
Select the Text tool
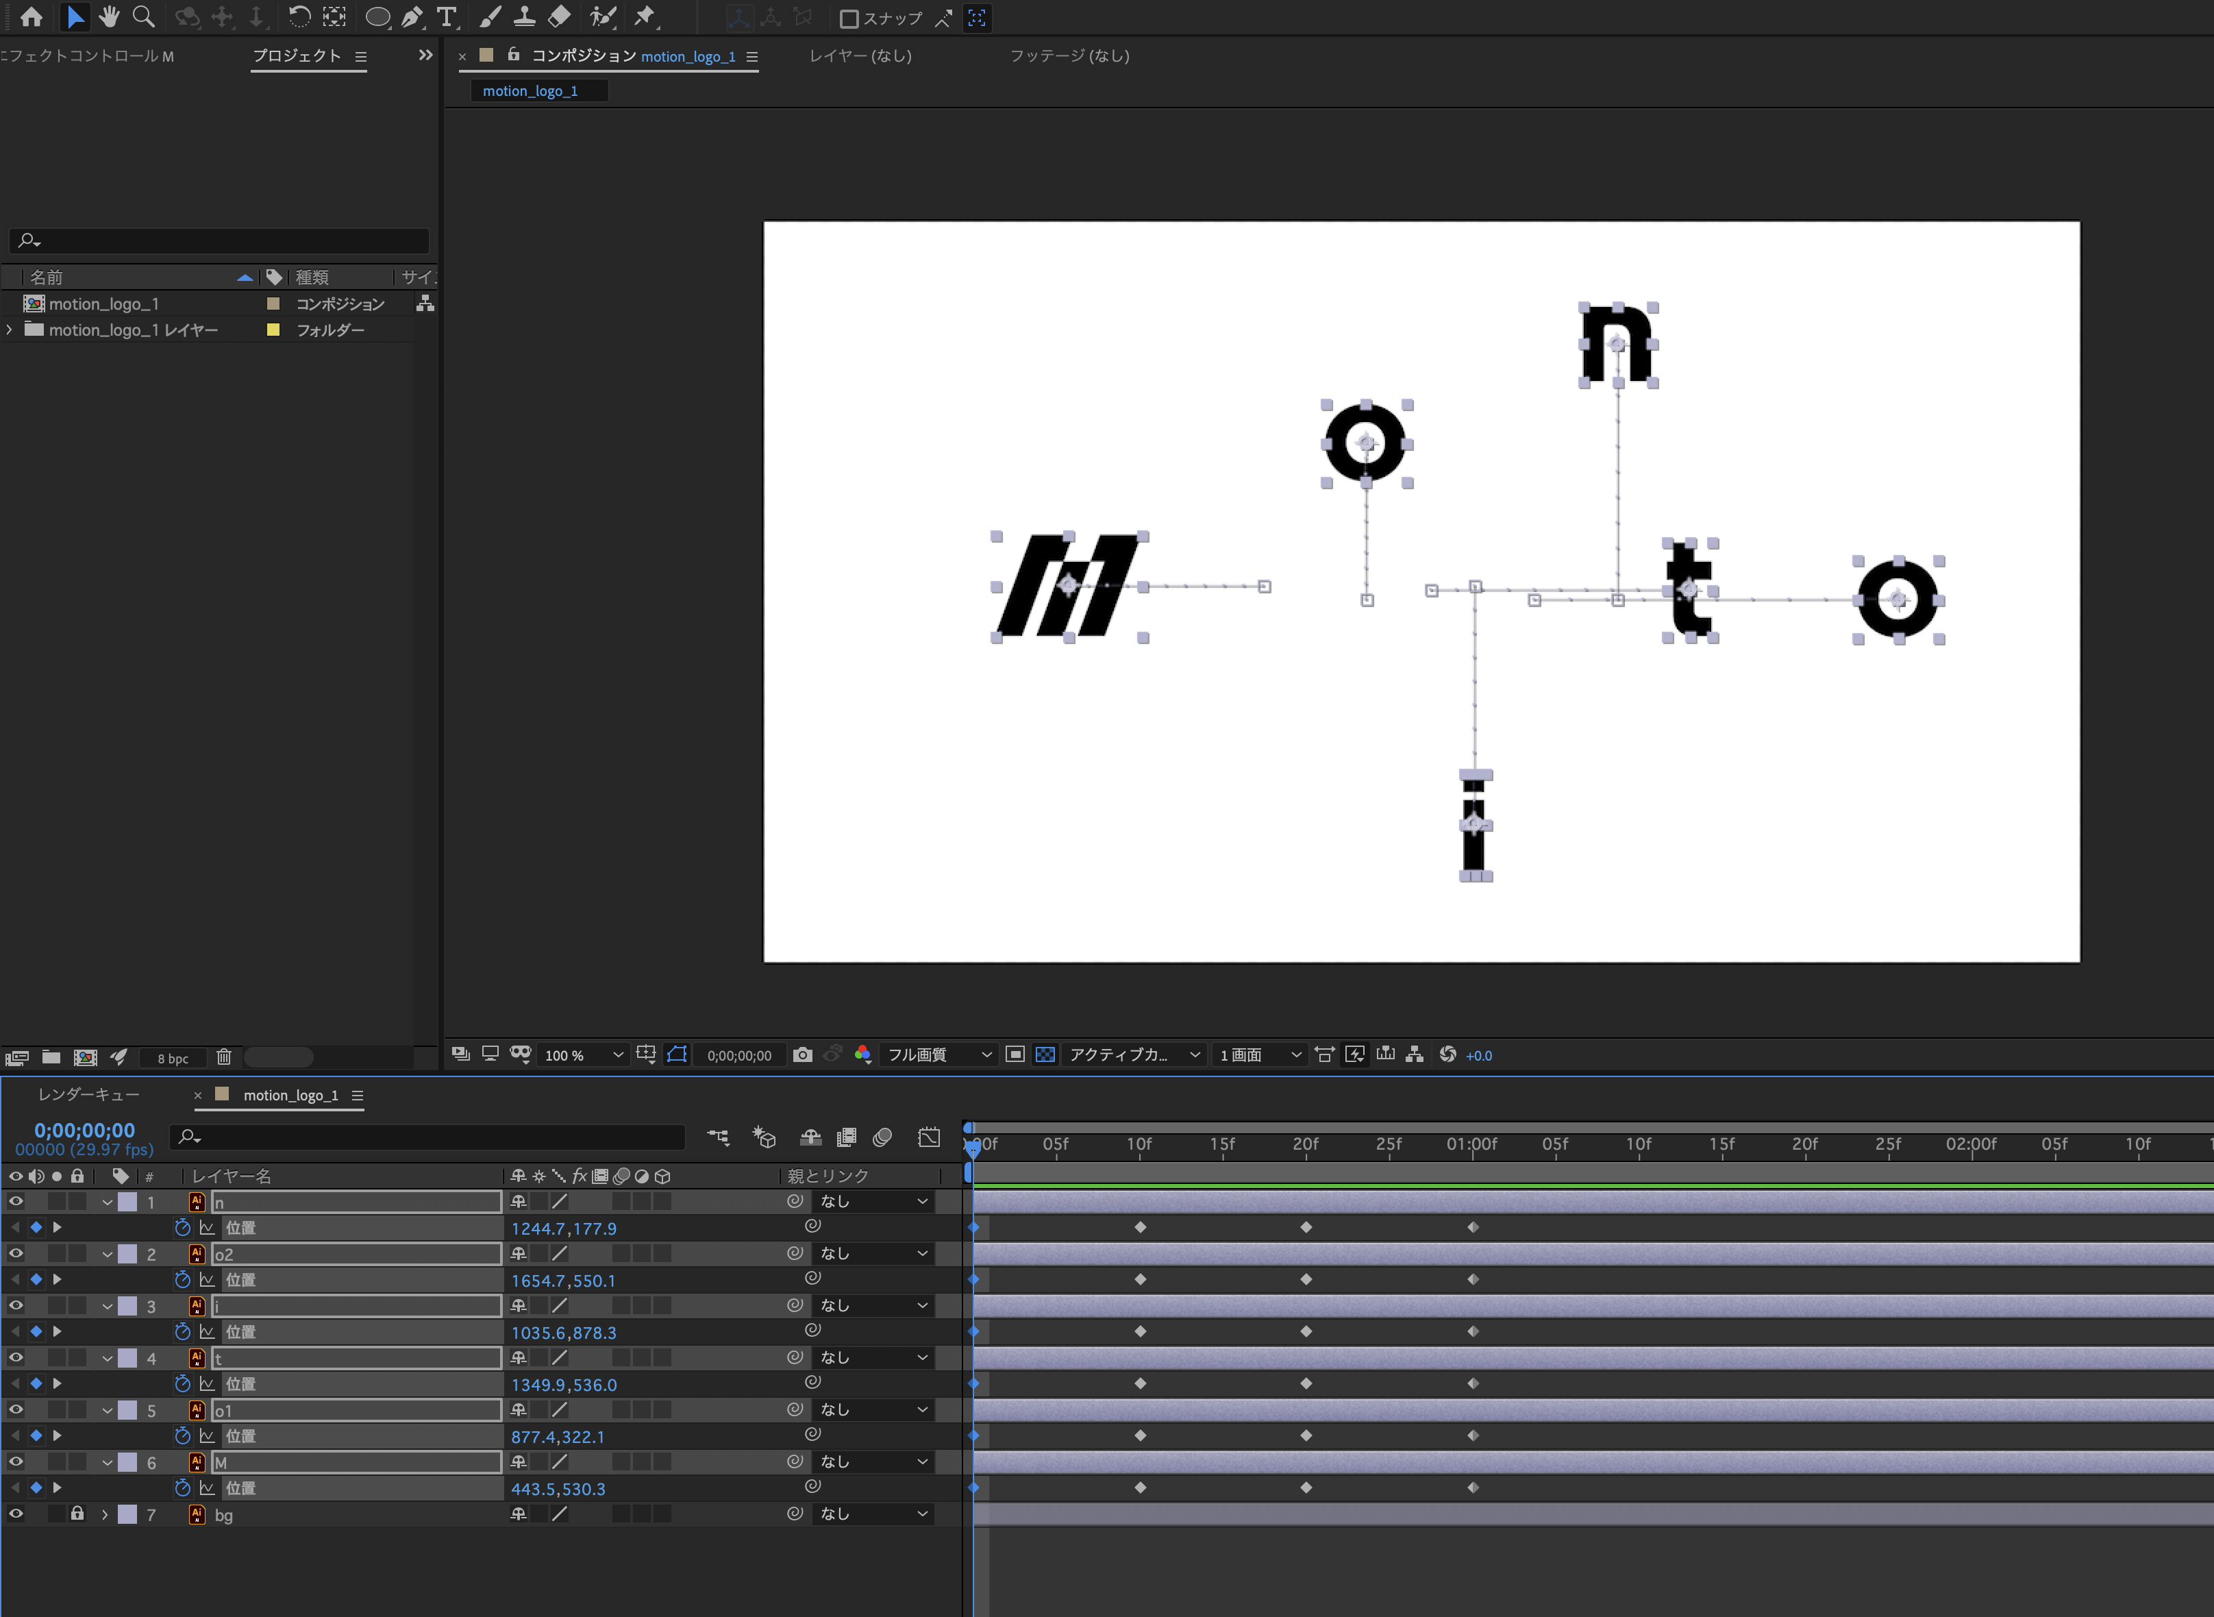(x=445, y=16)
